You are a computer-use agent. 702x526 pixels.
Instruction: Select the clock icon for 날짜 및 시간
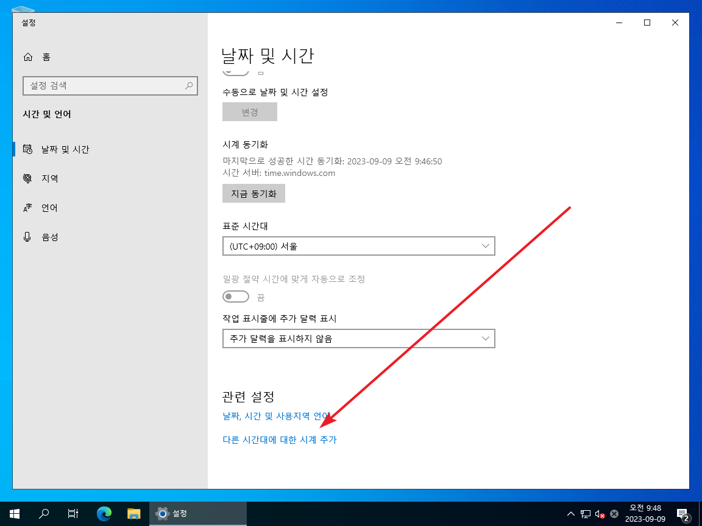[x=27, y=149]
